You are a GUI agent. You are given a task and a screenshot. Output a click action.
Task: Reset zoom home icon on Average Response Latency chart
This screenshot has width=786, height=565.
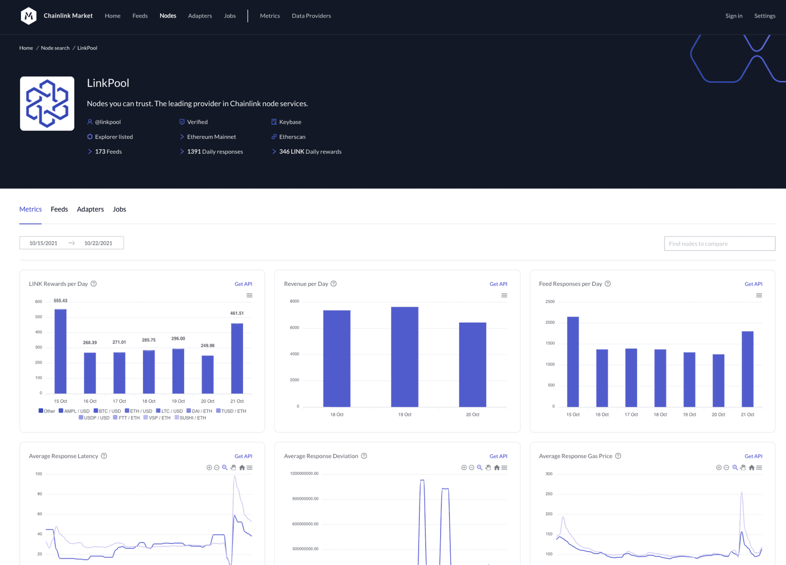(x=242, y=468)
